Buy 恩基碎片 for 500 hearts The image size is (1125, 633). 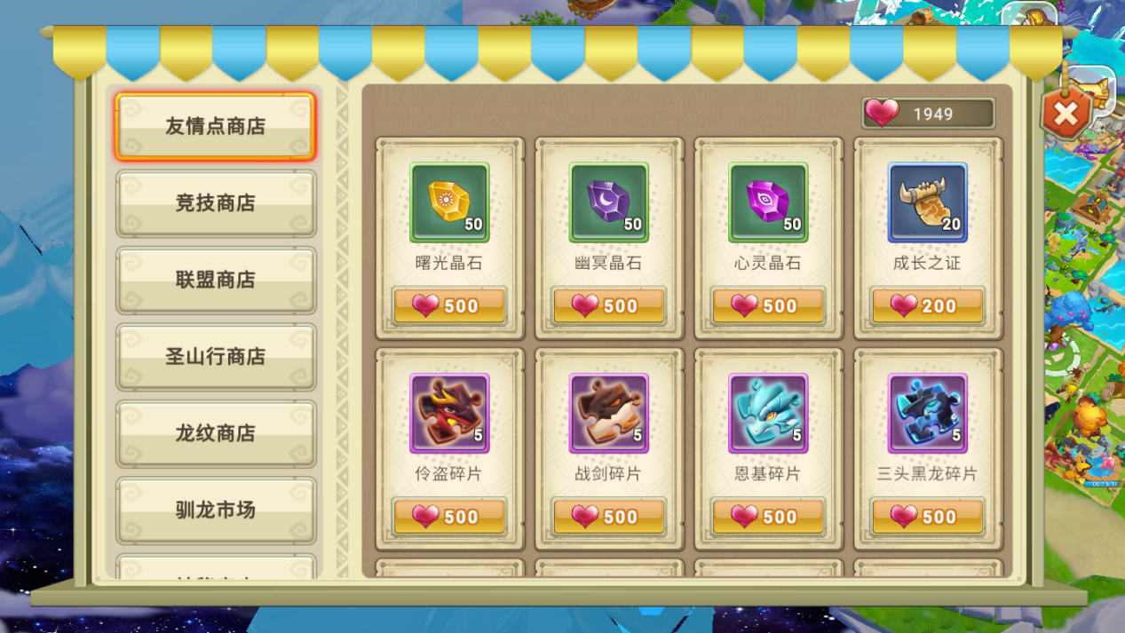[x=768, y=517]
